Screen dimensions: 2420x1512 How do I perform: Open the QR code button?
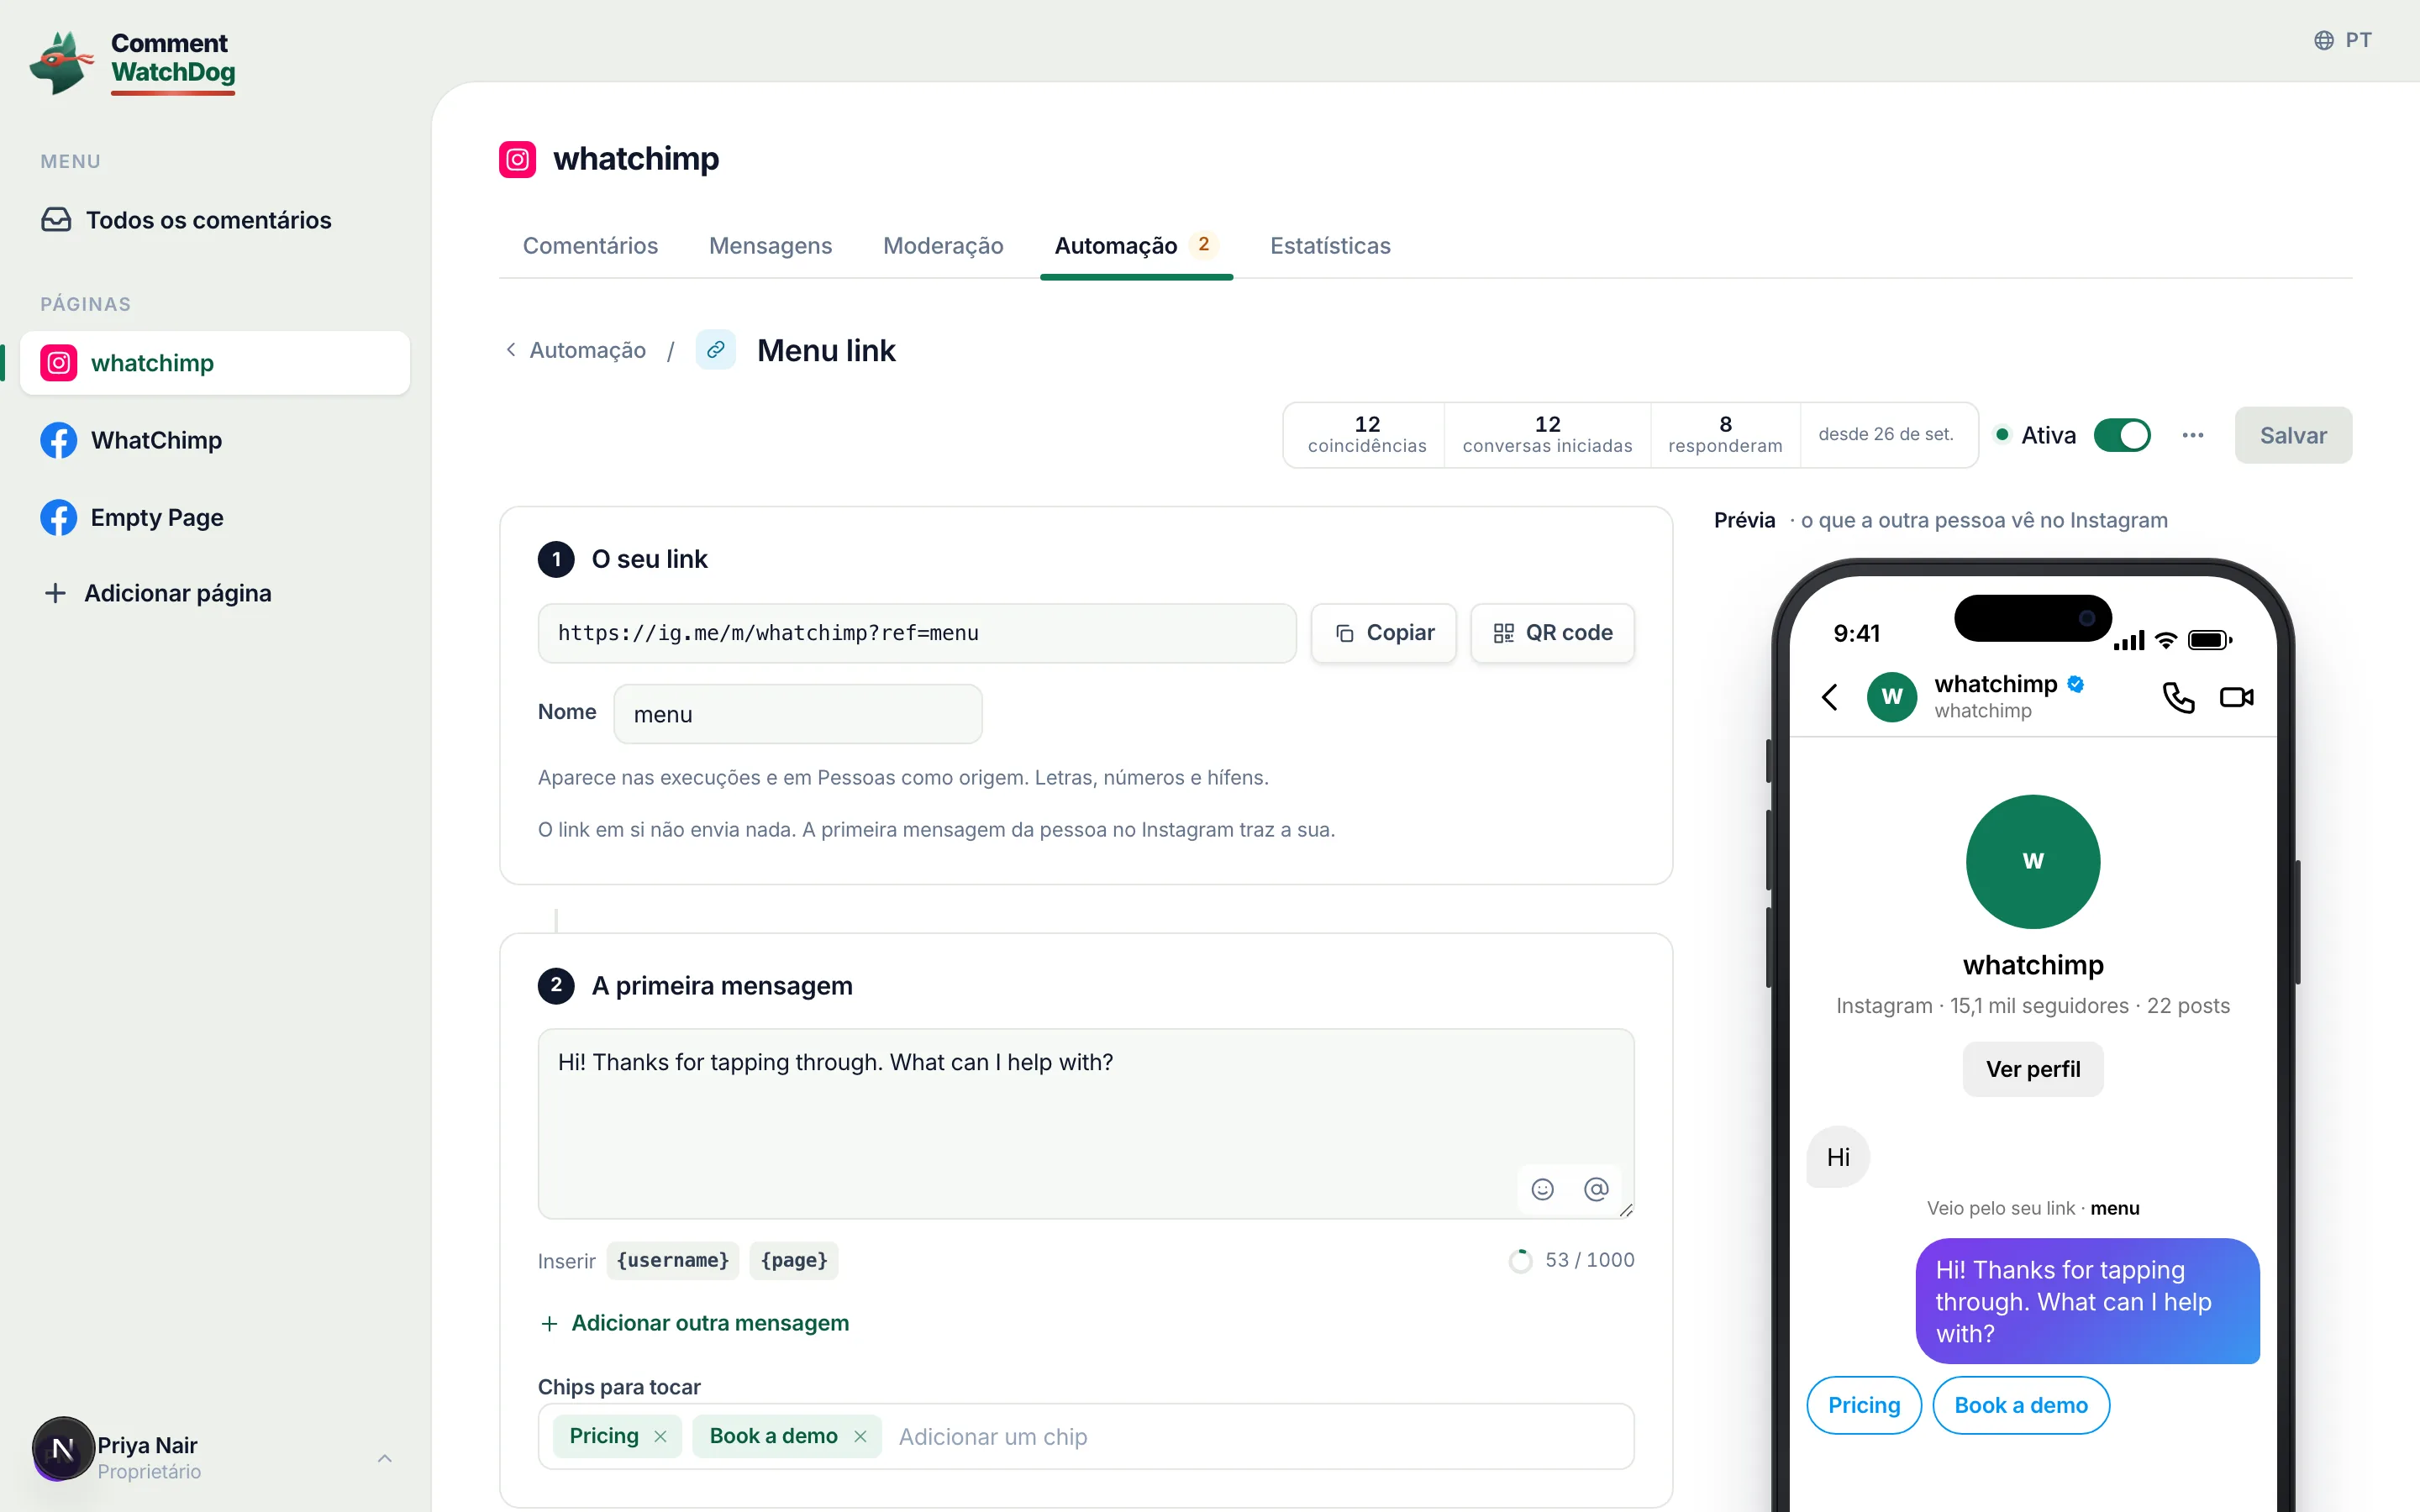click(x=1552, y=633)
